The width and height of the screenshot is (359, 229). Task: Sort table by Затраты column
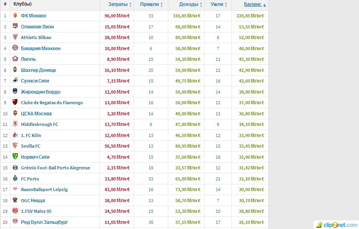120,4
